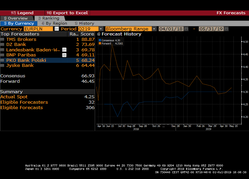Open notes icon beside Landesbank Baden-W
The width and height of the screenshot is (249, 179).
(64, 50)
